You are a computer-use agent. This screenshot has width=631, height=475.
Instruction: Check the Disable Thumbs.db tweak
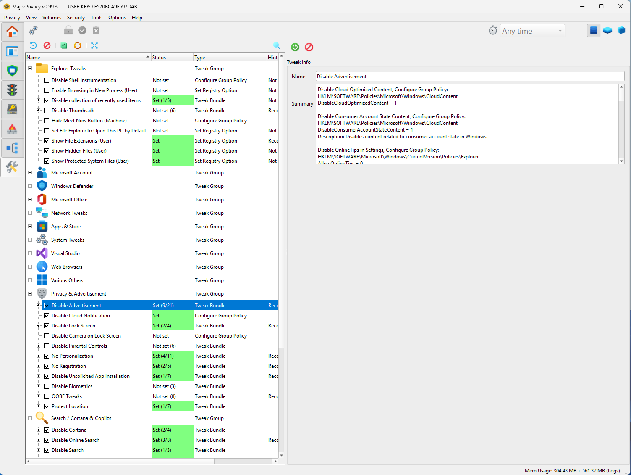[47, 110]
